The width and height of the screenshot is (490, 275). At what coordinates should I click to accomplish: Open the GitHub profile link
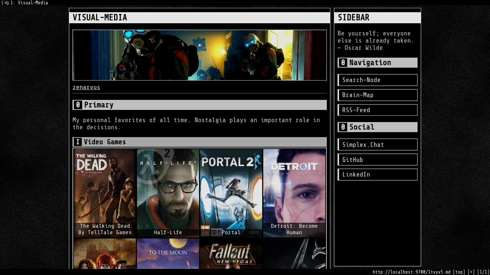(x=377, y=160)
